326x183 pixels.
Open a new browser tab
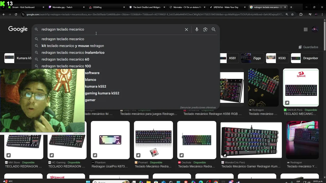(x=291, y=7)
